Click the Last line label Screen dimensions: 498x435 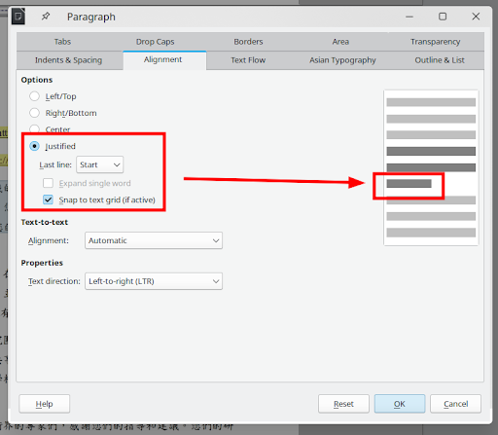coord(55,164)
